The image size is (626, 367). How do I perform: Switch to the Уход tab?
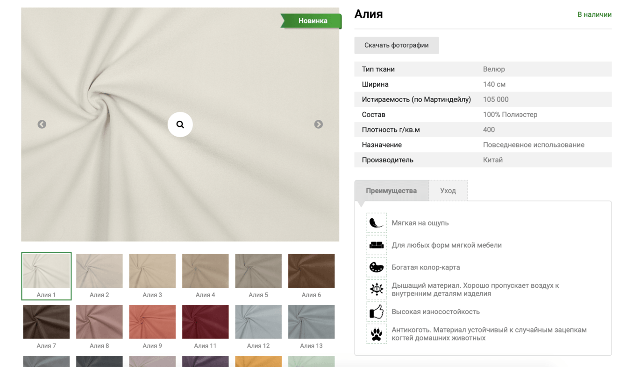[x=448, y=191]
